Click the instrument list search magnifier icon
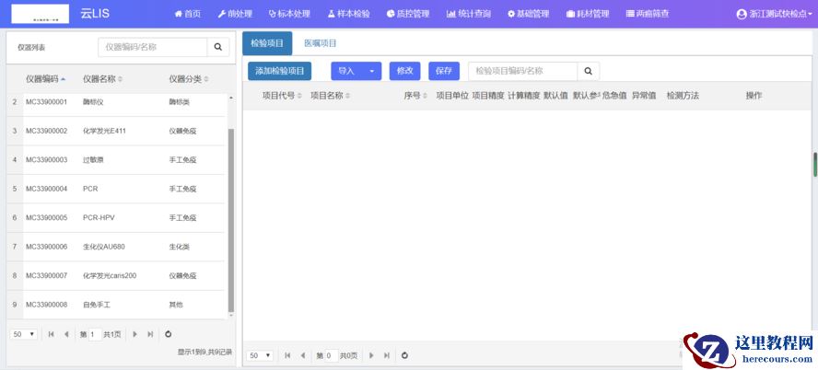818x370 pixels. coord(218,46)
